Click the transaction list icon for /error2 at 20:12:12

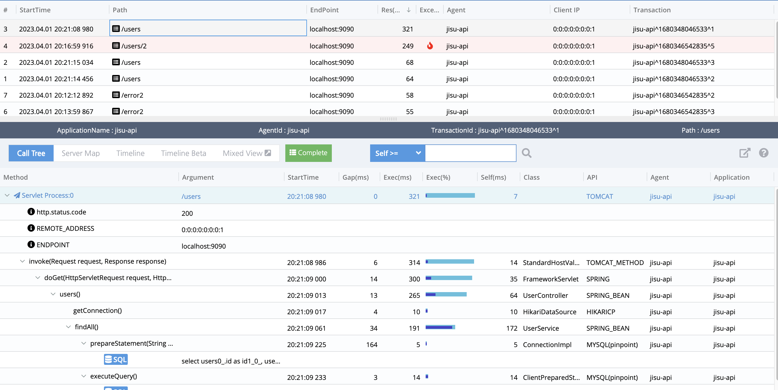coord(116,95)
